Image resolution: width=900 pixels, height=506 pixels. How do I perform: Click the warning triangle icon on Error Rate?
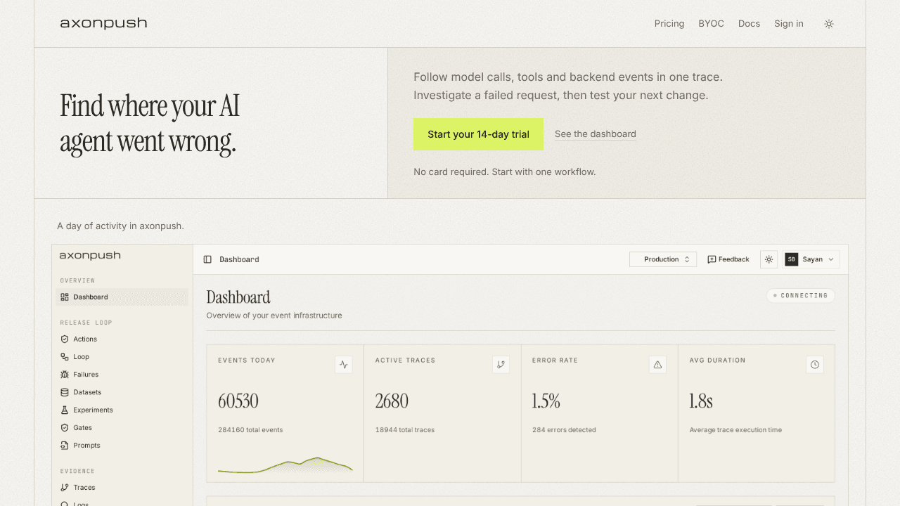(x=658, y=365)
